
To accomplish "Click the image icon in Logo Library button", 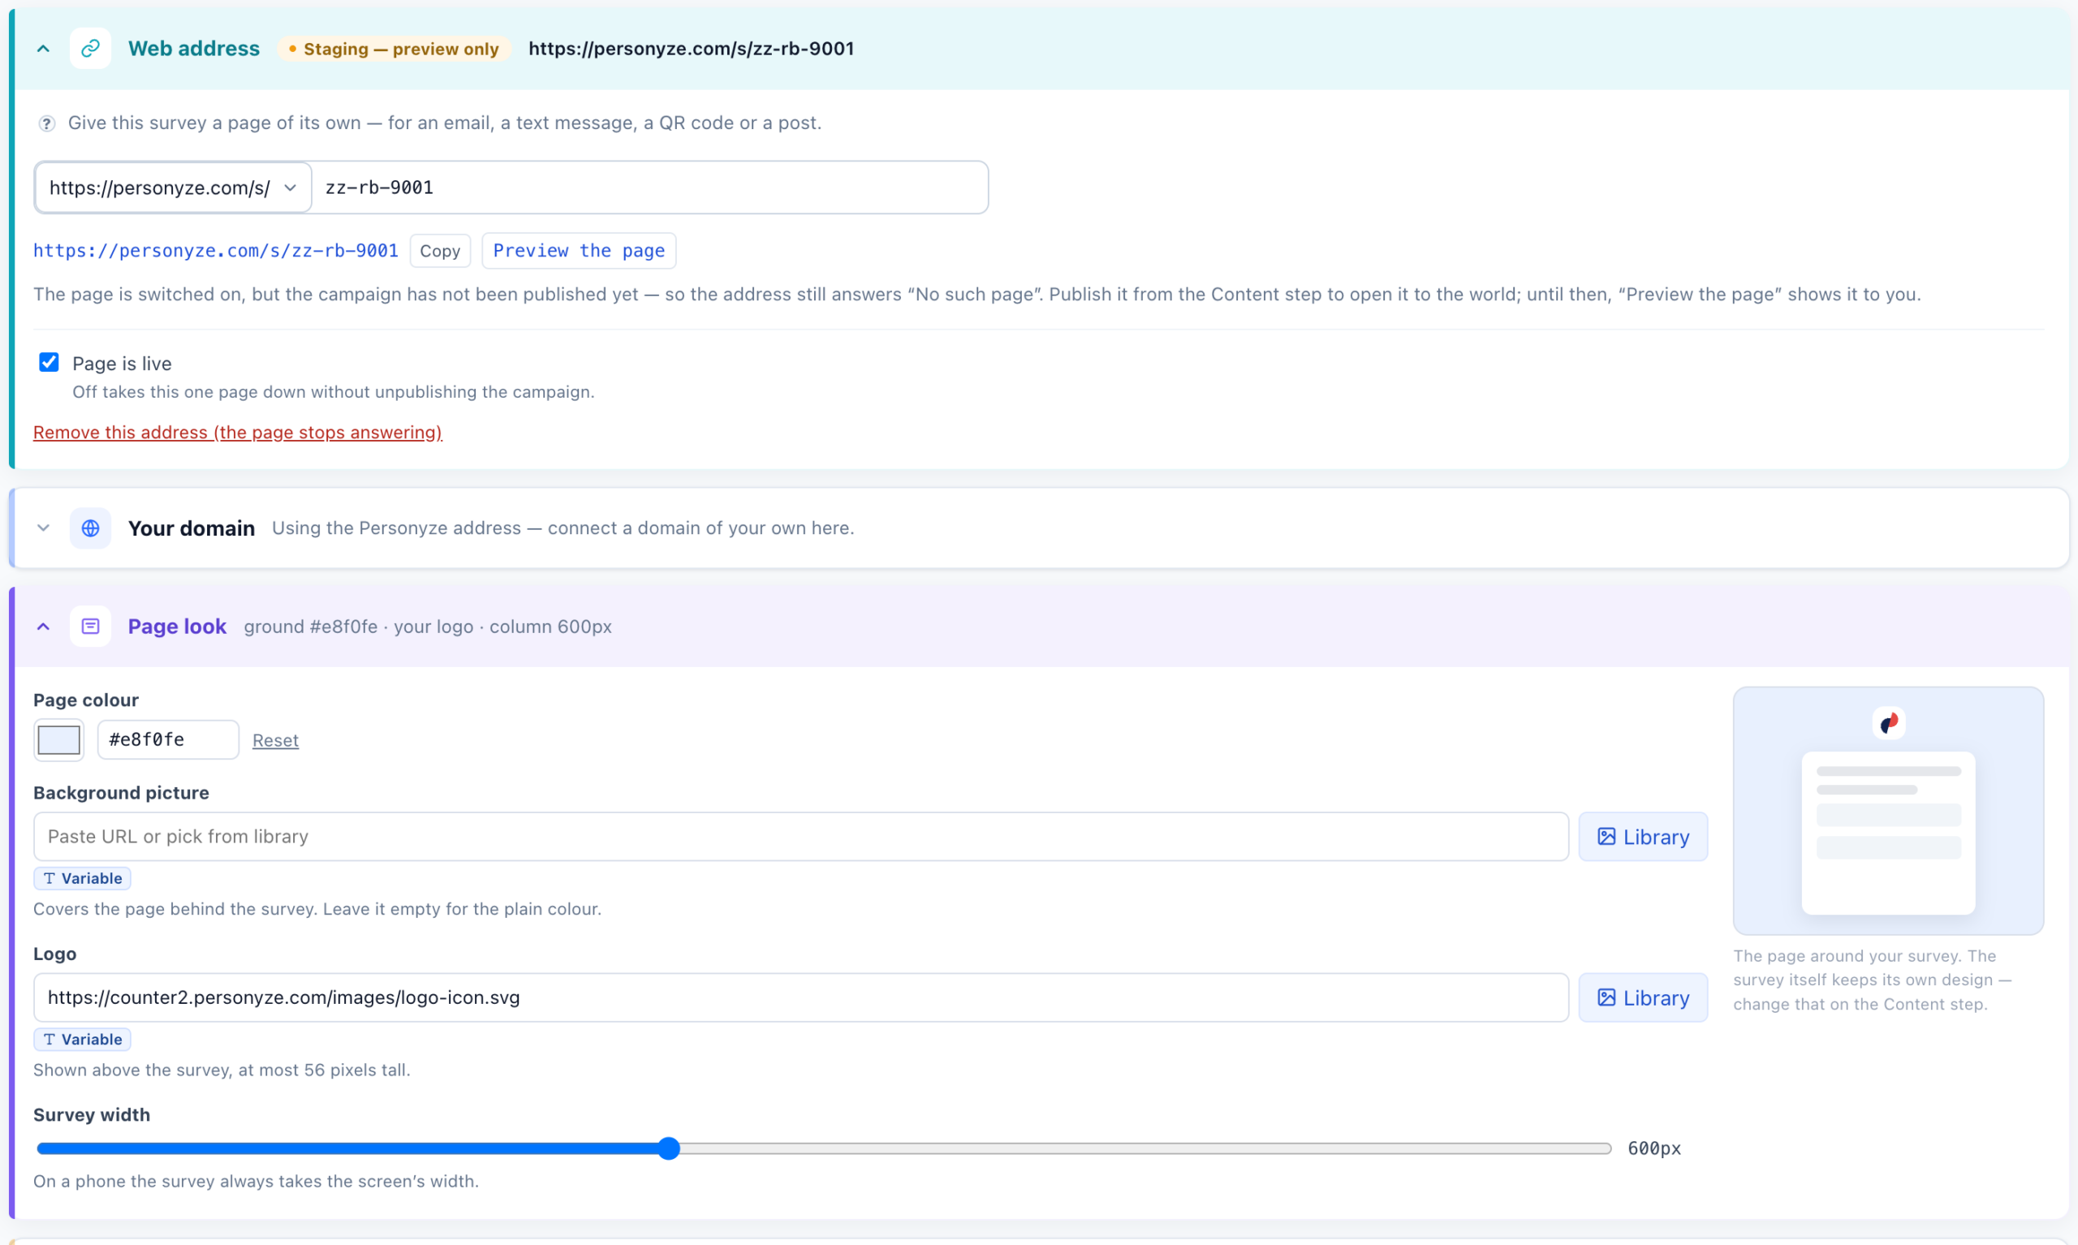I will 1606,997.
